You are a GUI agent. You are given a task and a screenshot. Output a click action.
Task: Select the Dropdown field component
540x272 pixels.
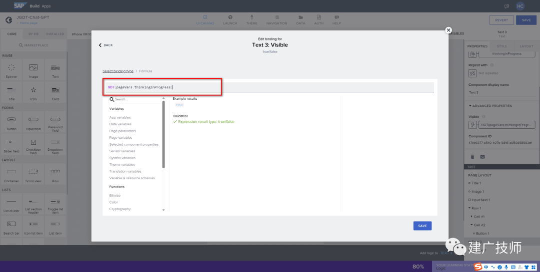click(55, 145)
